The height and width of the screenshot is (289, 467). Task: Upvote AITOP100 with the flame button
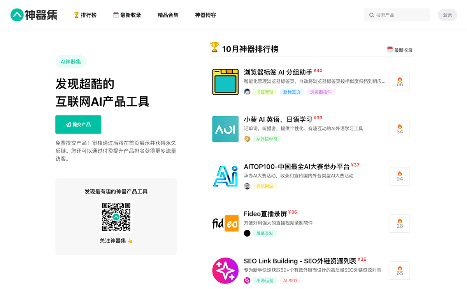[x=400, y=176]
